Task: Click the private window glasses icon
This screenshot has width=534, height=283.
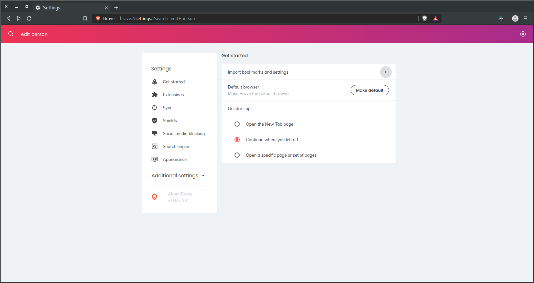Action: [501, 18]
